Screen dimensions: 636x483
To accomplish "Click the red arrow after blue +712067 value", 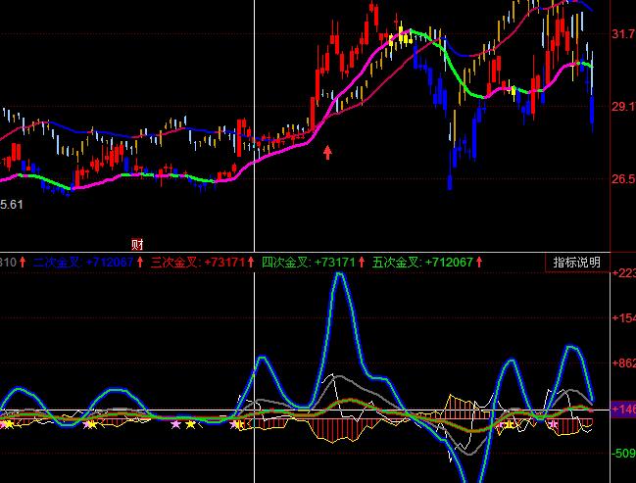I will click(x=140, y=263).
